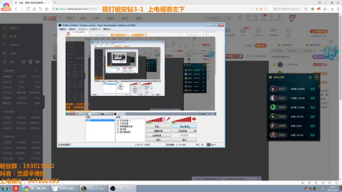This screenshot has width=342, height=192.
Task: Click the colorful grid apps icon in toolbar
Action: point(313,9)
